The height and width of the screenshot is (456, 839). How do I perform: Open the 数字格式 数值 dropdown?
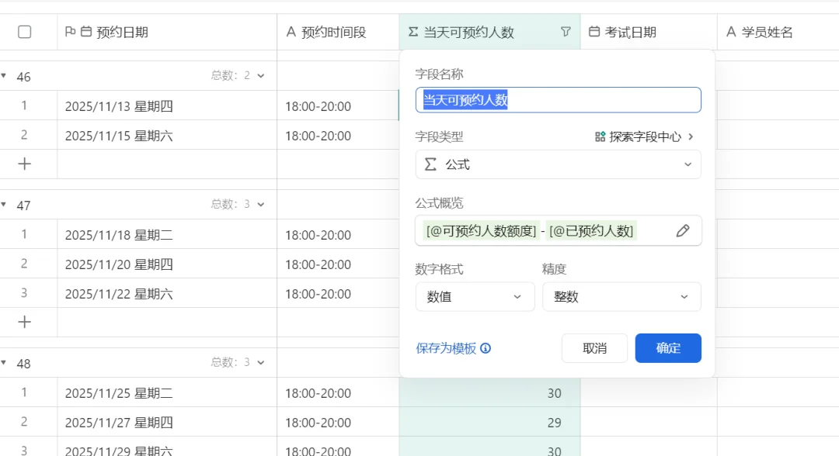pyautogui.click(x=475, y=297)
